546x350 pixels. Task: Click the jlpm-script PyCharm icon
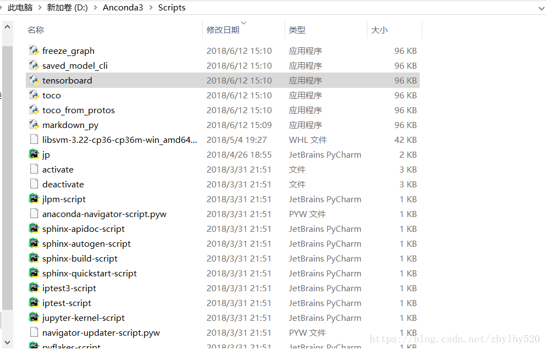(34, 199)
